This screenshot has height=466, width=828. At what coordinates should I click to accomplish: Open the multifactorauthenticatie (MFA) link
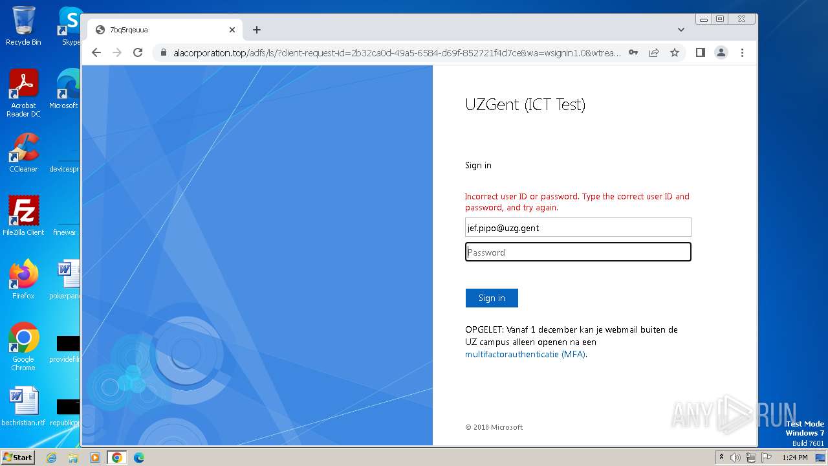click(525, 354)
